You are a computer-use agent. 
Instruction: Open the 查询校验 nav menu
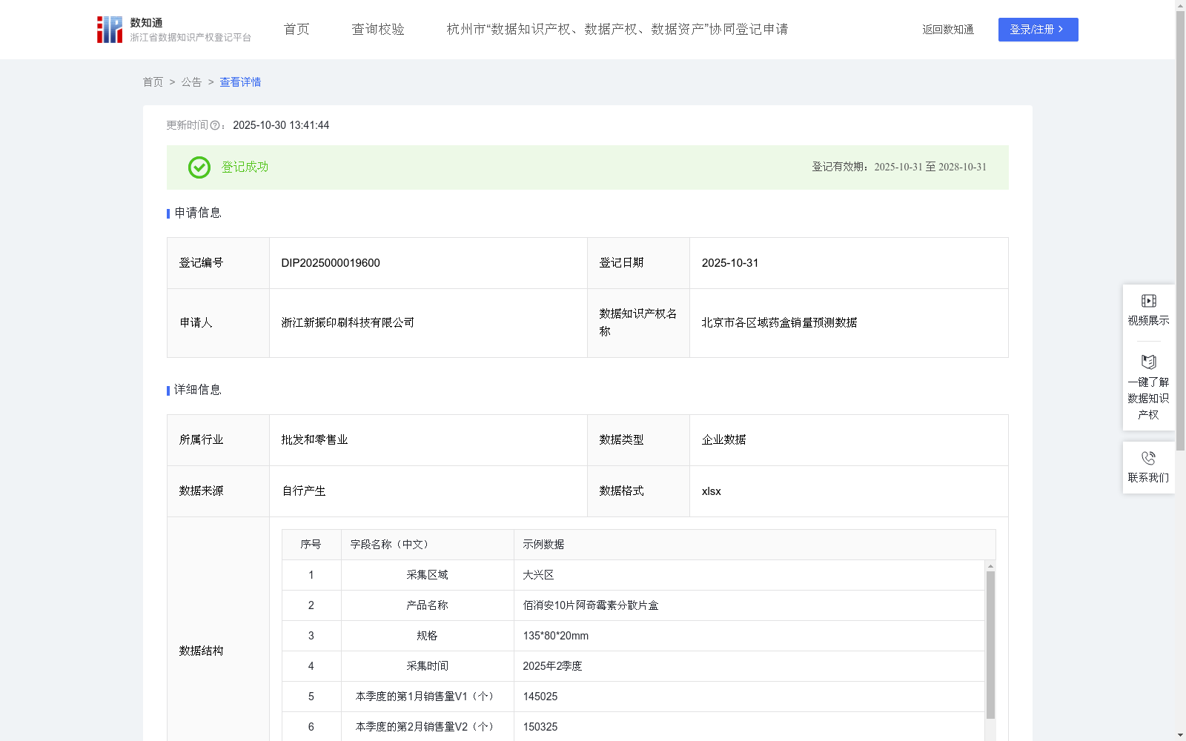click(x=378, y=30)
